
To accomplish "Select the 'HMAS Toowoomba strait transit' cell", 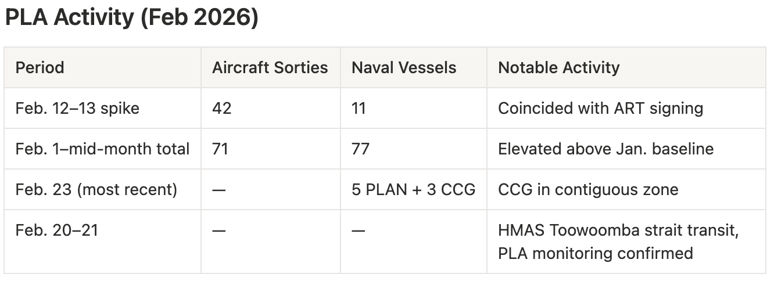I will 618,242.
